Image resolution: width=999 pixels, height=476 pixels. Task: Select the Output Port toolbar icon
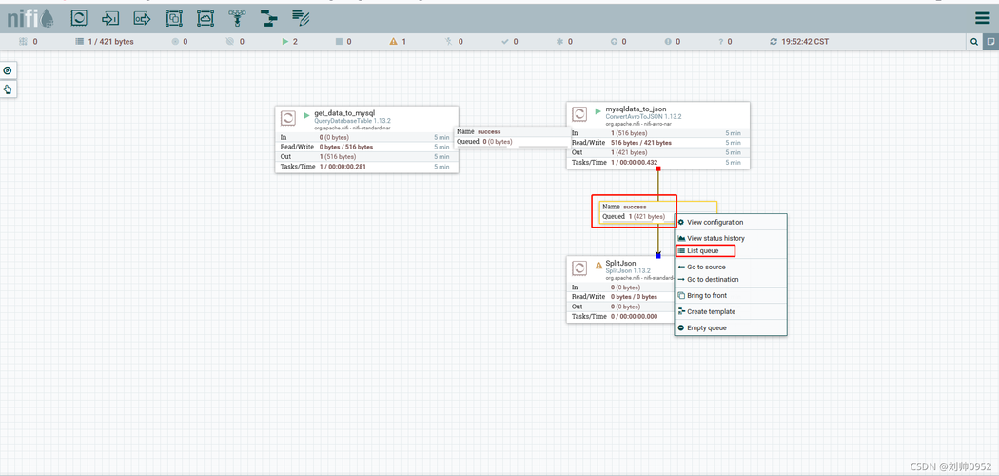(x=142, y=18)
